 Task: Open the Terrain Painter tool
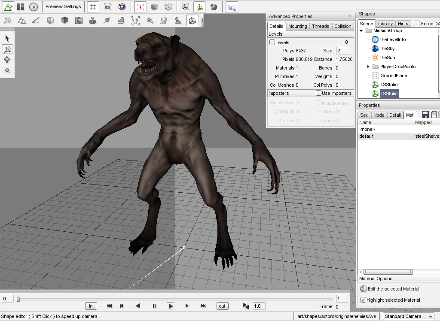coord(36,20)
